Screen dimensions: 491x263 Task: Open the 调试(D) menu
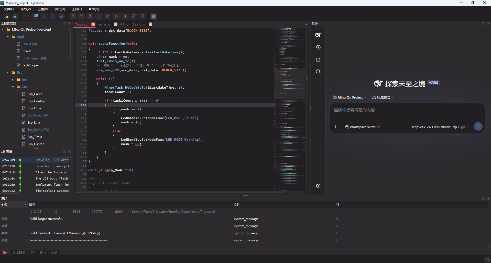click(x=60, y=9)
